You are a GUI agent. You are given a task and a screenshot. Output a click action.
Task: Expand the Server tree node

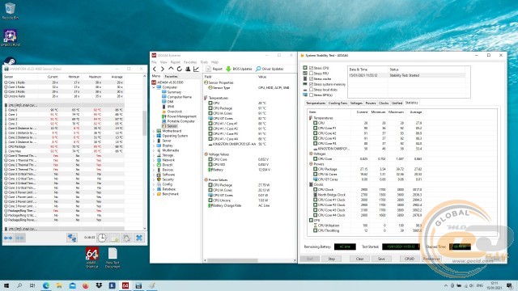click(154, 141)
